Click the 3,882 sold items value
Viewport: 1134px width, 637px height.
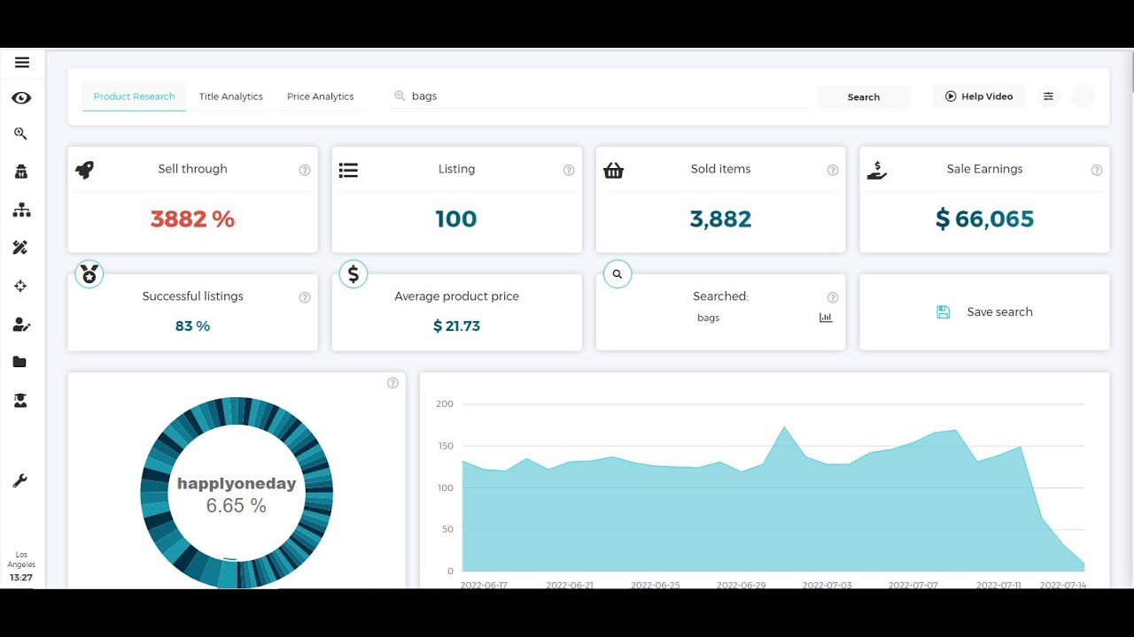pyautogui.click(x=720, y=219)
